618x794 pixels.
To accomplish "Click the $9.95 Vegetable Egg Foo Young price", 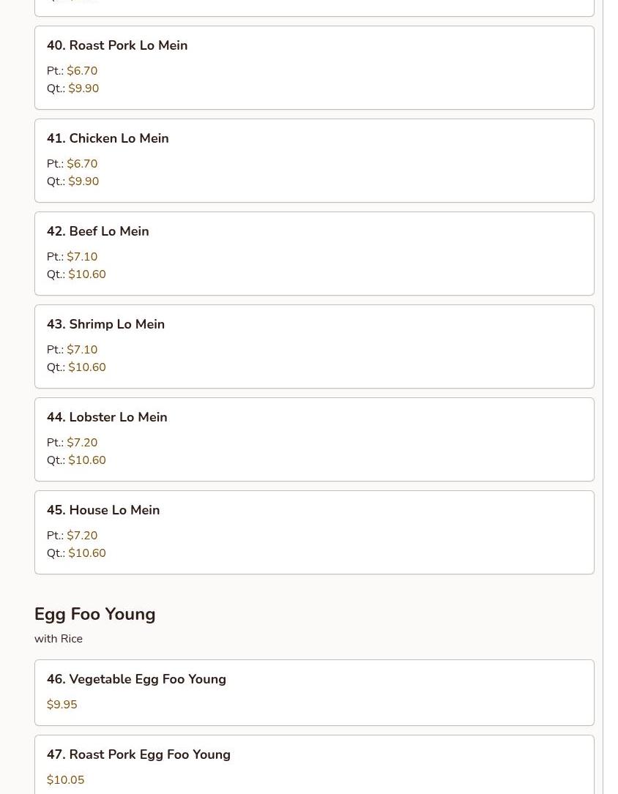I will coord(62,705).
